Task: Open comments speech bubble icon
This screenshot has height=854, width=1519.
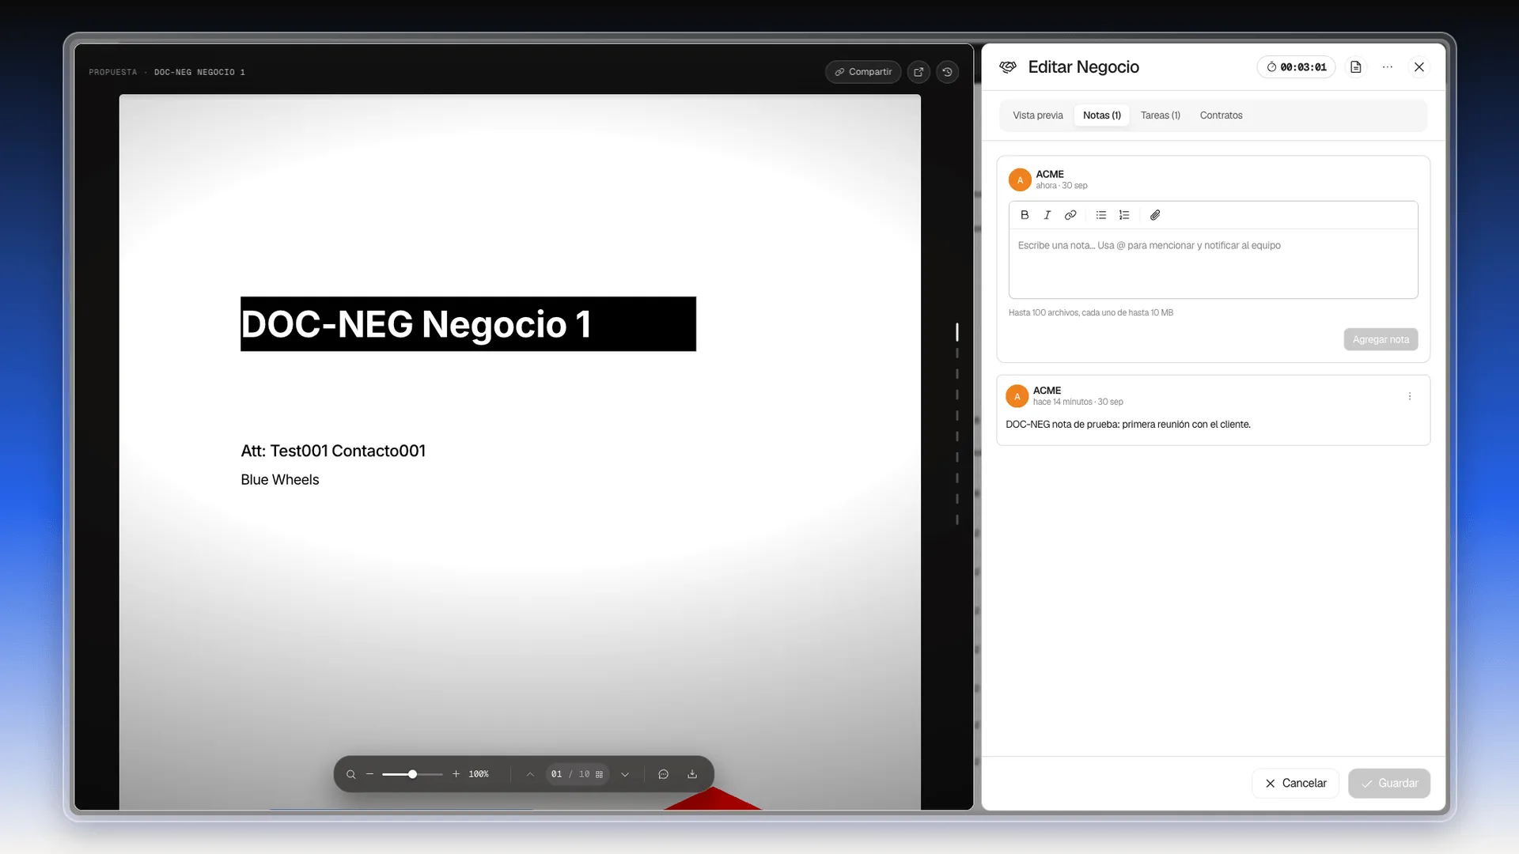Action: click(x=664, y=774)
